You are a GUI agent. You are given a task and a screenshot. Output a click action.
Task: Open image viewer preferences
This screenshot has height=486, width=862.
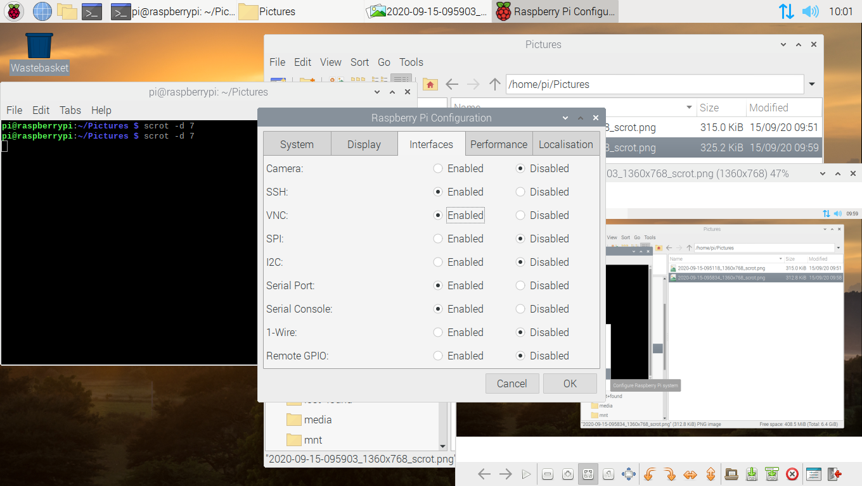point(814,474)
